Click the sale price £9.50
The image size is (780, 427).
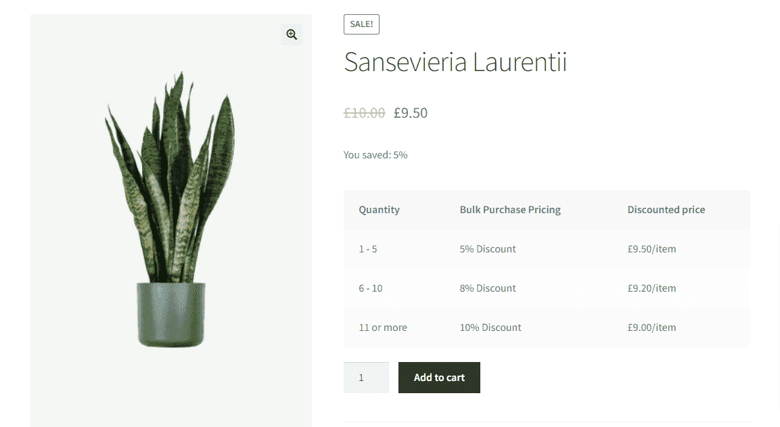tap(411, 112)
